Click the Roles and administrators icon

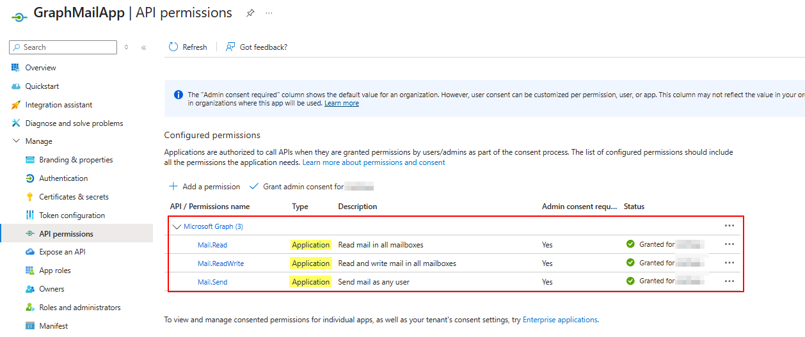[x=29, y=308]
